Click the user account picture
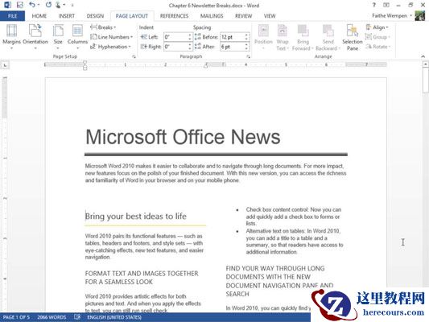This screenshot has height=322, width=429. point(419,16)
